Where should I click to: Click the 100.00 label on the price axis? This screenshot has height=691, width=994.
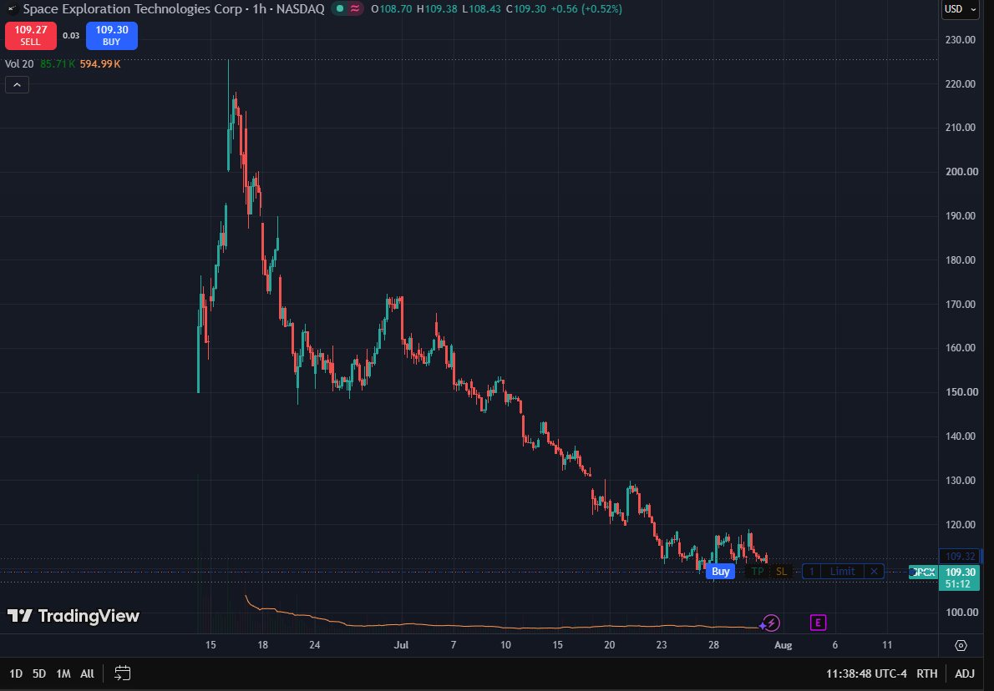click(963, 612)
